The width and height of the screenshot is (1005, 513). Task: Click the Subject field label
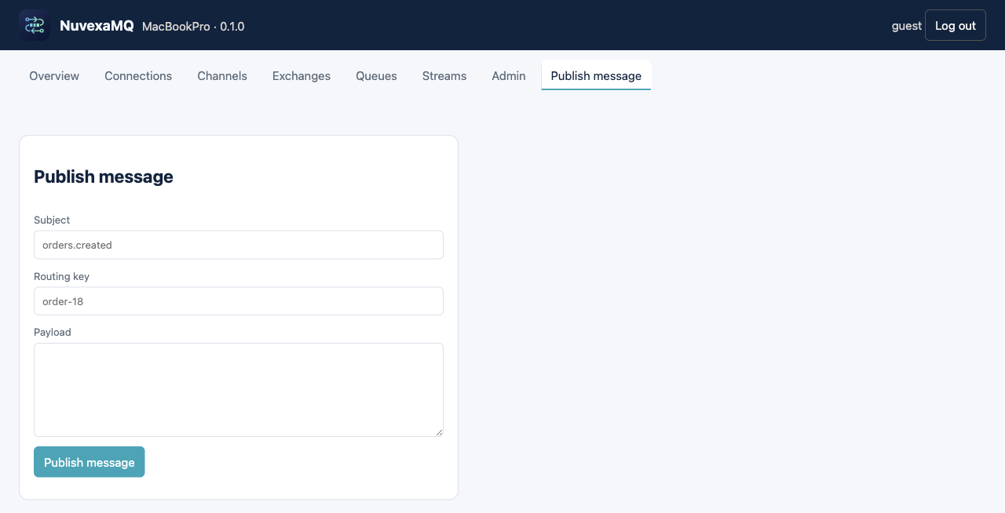coord(52,220)
